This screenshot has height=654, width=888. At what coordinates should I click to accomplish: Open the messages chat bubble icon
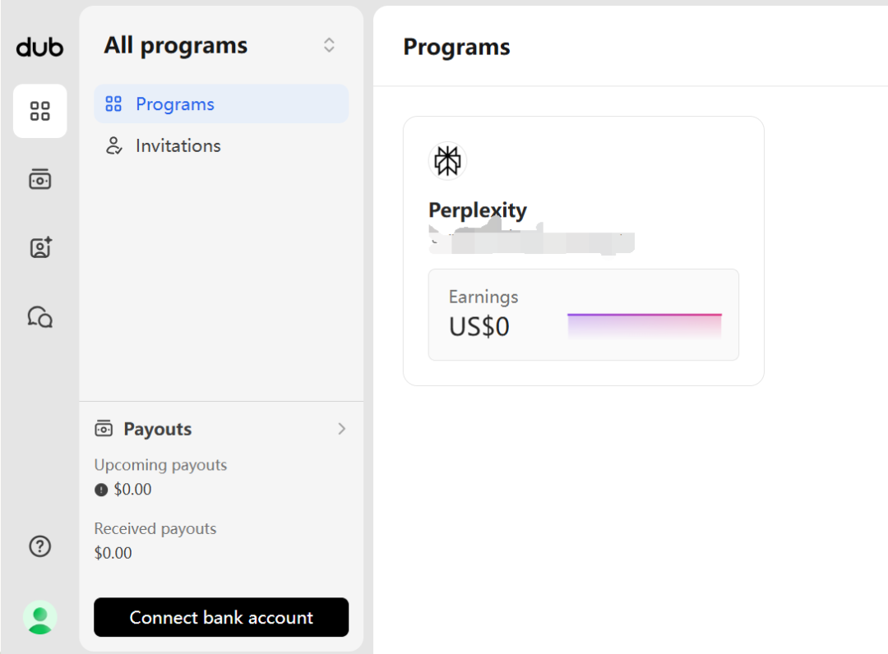(39, 316)
